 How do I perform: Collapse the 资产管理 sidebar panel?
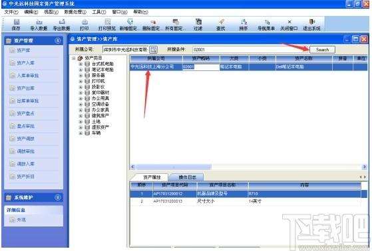(x=58, y=41)
